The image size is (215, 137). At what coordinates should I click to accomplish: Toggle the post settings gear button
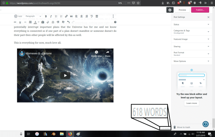[x=170, y=10]
